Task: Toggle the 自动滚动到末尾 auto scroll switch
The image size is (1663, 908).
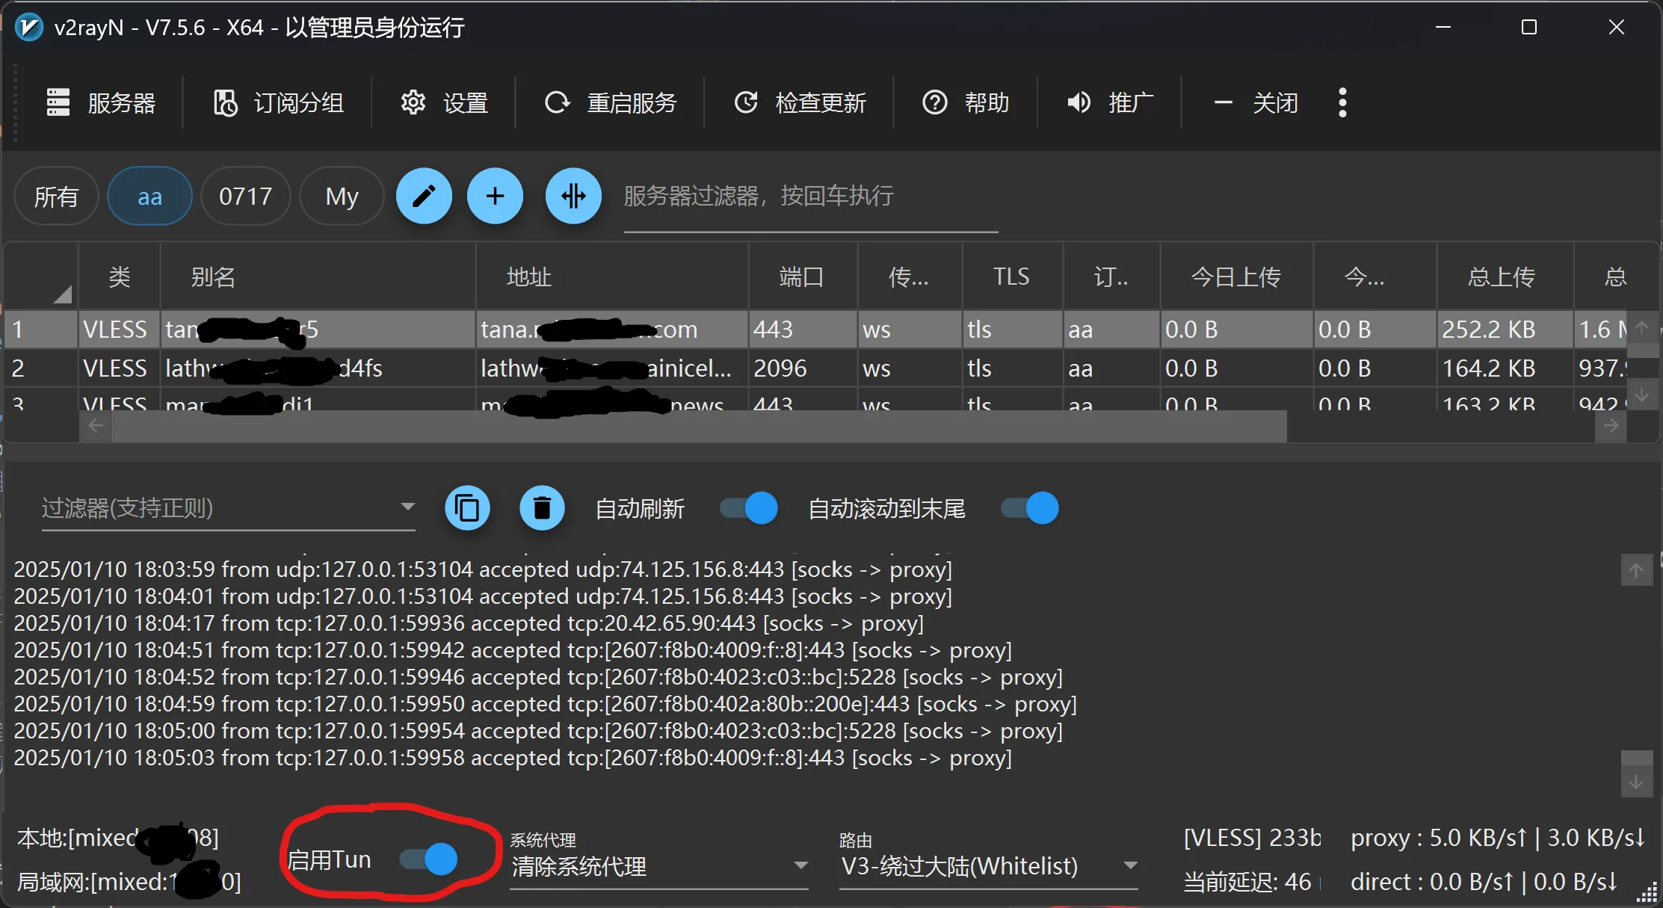Action: [x=1030, y=508]
